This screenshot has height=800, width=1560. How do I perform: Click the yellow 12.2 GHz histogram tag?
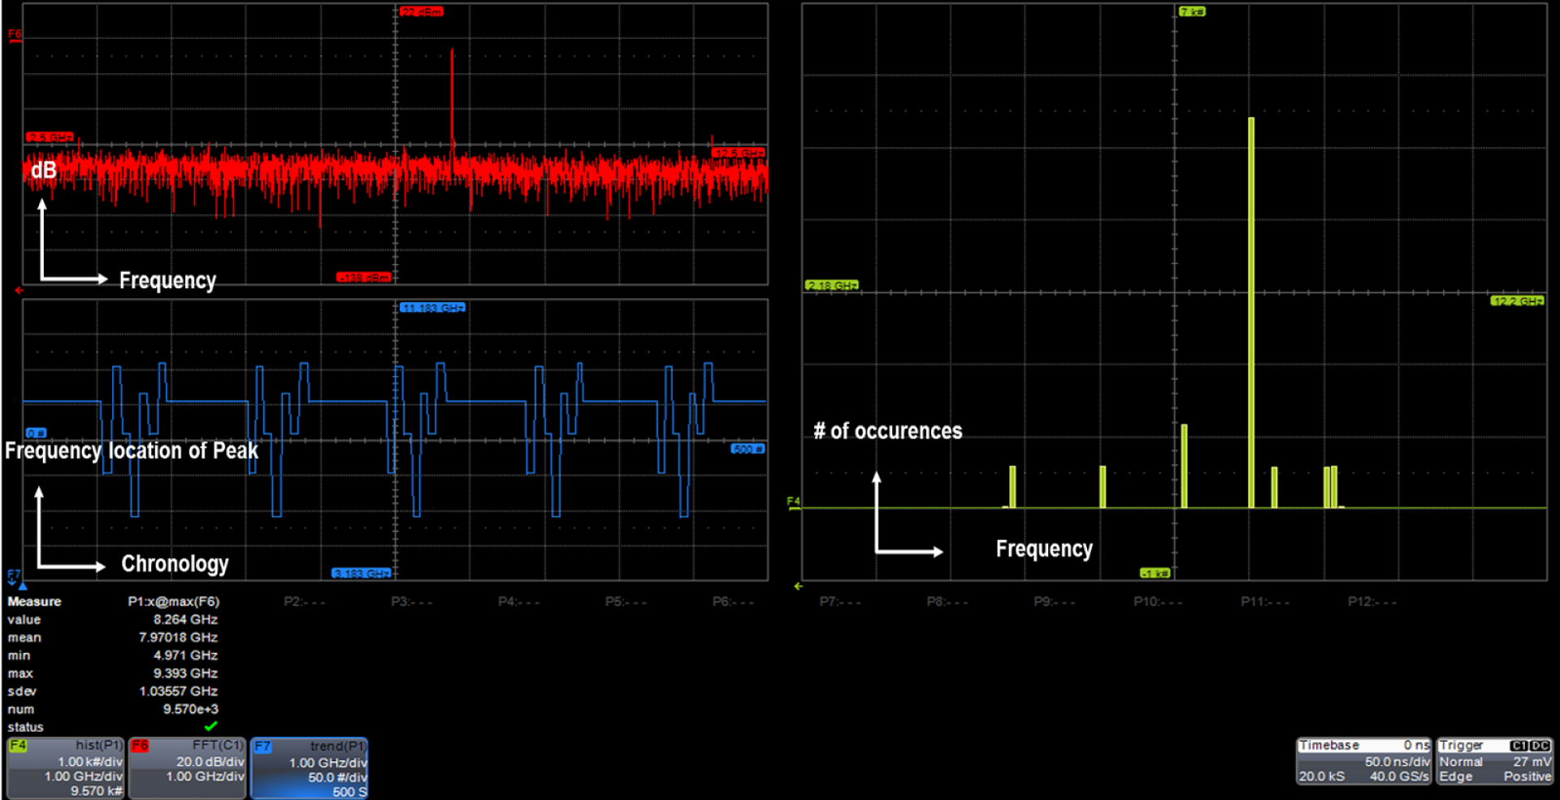click(1517, 301)
